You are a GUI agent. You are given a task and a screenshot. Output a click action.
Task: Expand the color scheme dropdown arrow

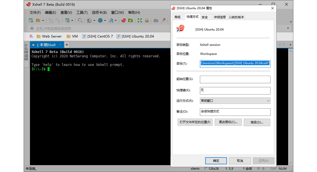[x=94, y=21]
